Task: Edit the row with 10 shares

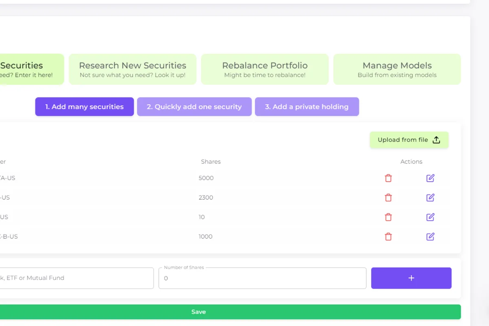Action: tap(430, 217)
